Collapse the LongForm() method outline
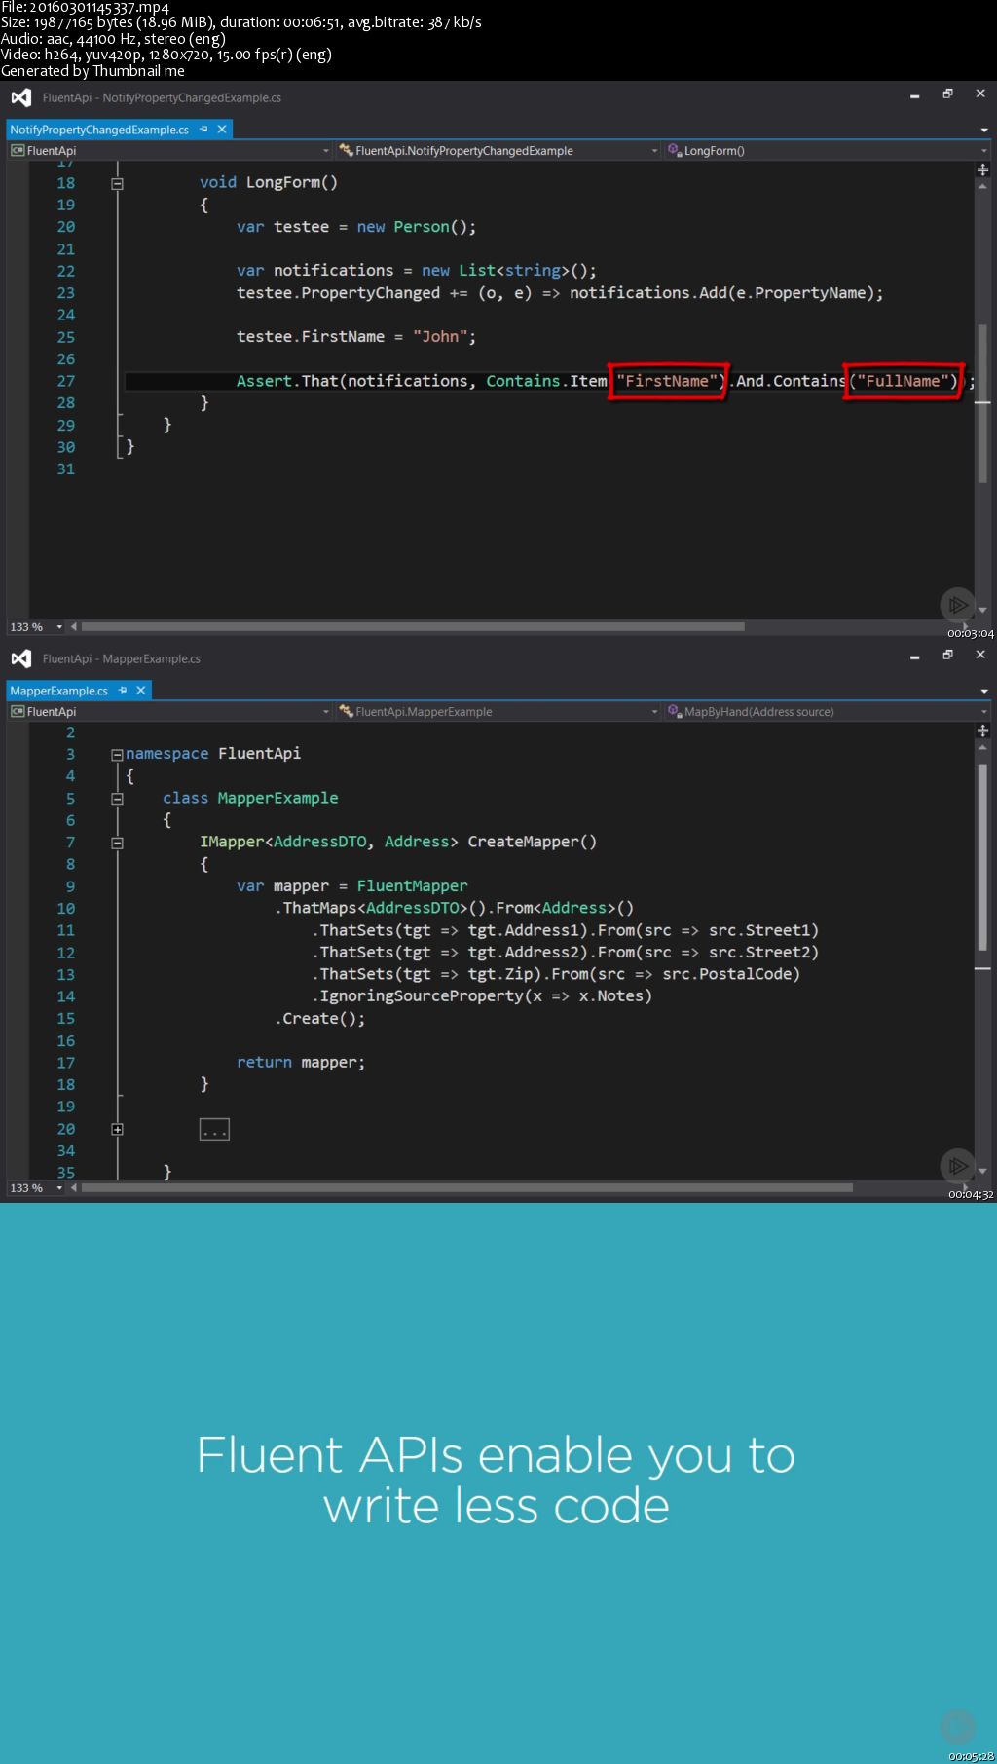Viewport: 997px width, 1764px height. (x=117, y=183)
